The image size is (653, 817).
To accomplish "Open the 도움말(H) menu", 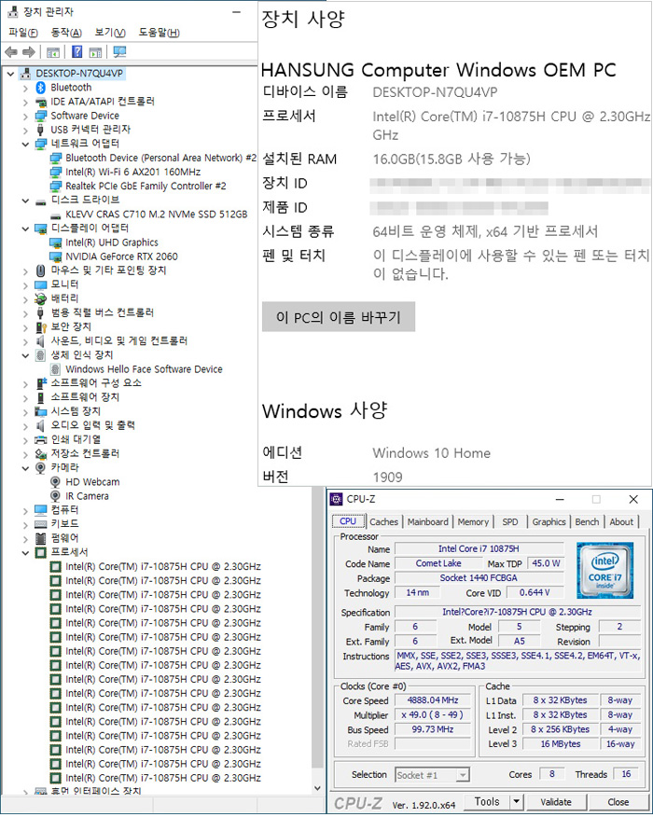I will 159,33.
